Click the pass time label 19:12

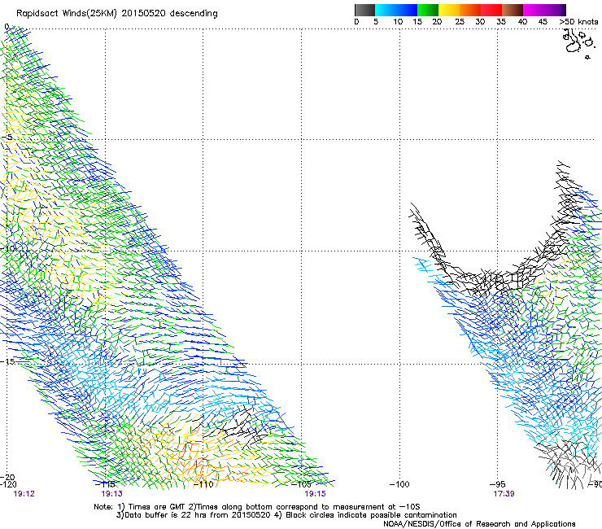(x=24, y=494)
